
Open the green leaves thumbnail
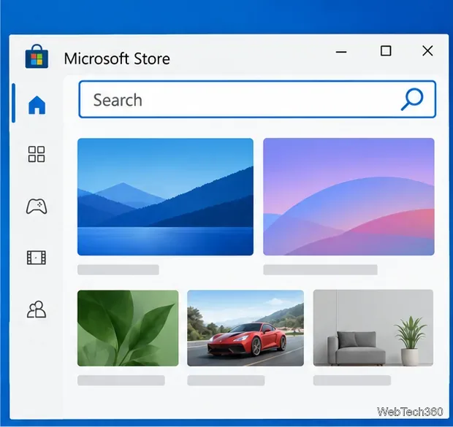tap(128, 328)
